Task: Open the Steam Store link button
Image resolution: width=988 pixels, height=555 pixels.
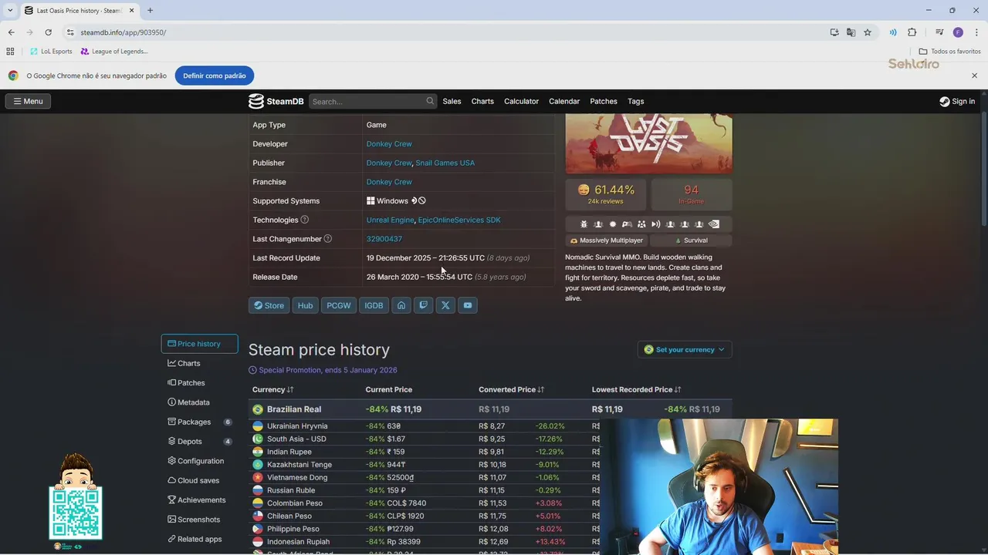Action: click(x=269, y=305)
